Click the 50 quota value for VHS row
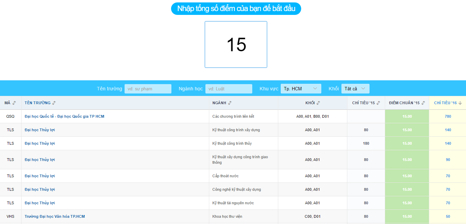Image resolution: width=466 pixels, height=224 pixels. tap(448, 216)
